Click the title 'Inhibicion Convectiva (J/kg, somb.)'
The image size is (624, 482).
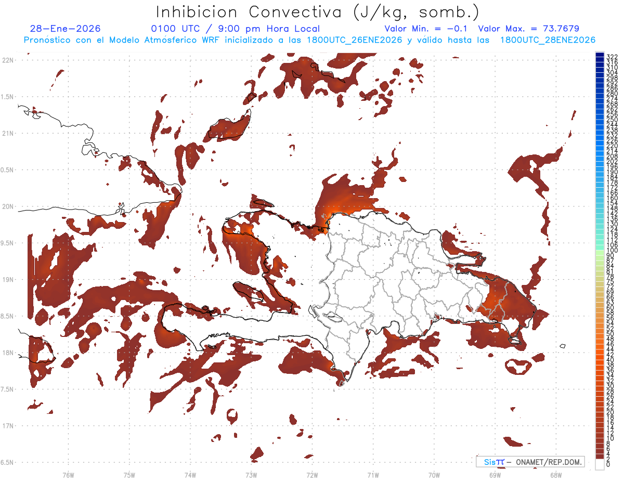click(317, 12)
